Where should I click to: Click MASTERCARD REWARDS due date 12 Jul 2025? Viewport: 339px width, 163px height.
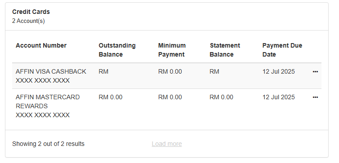278,97
